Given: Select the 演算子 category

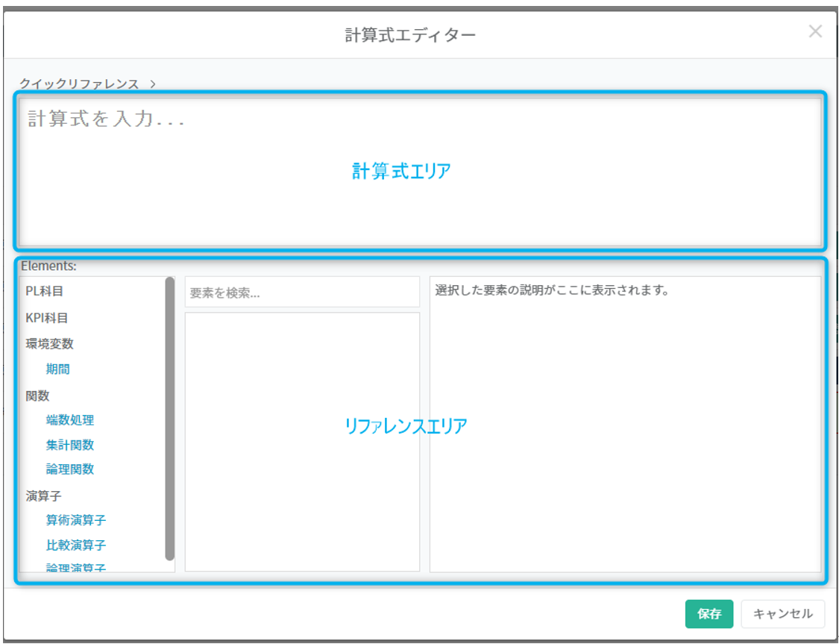Looking at the screenshot, I should point(43,495).
